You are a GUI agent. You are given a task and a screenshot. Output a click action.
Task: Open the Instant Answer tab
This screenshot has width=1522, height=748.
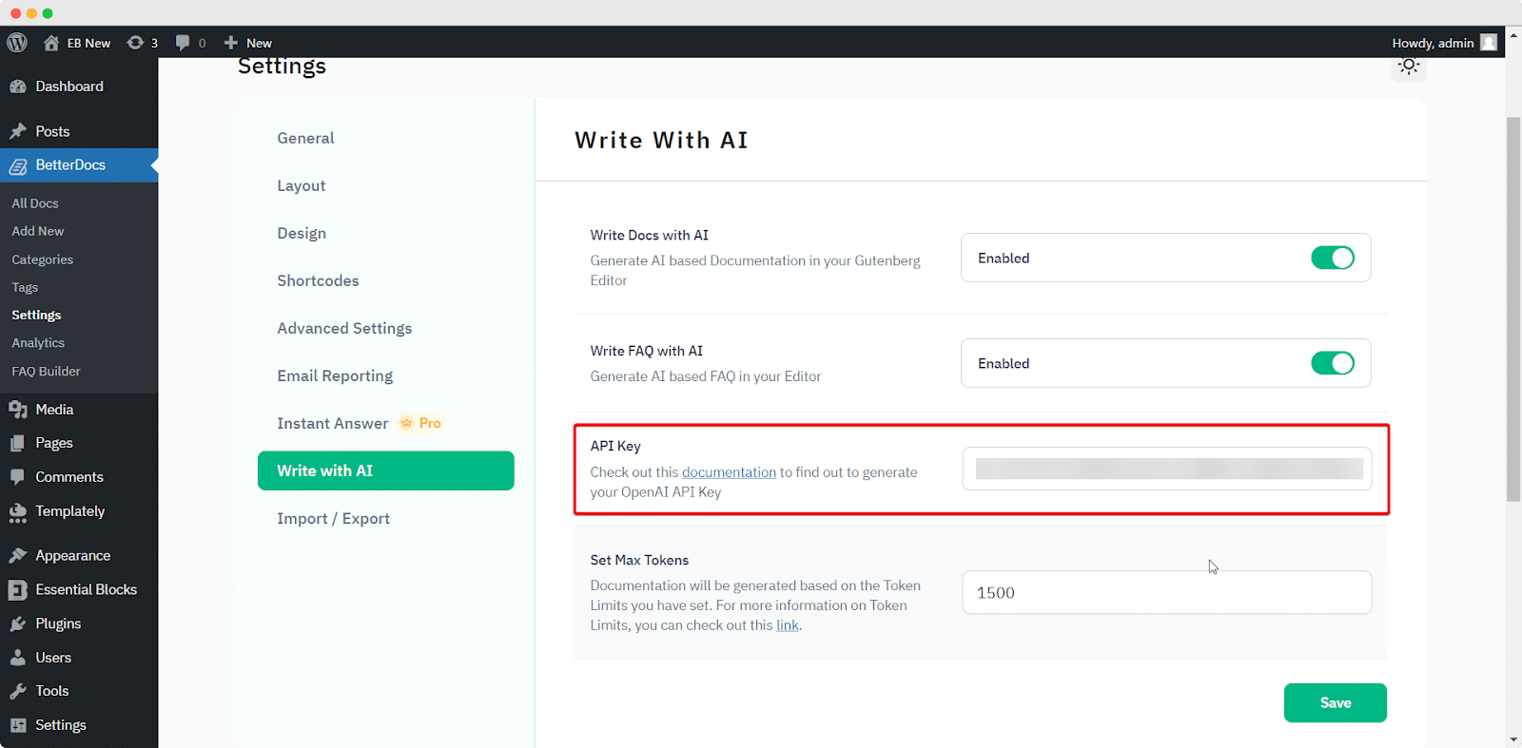click(332, 423)
